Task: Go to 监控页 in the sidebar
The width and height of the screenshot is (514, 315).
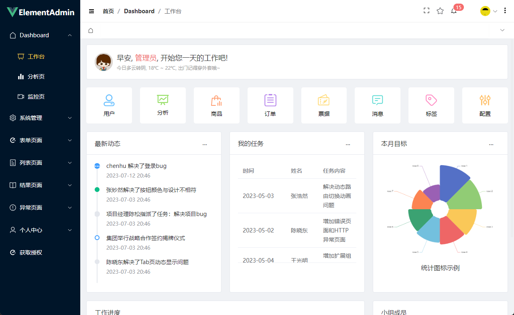Action: coord(40,97)
